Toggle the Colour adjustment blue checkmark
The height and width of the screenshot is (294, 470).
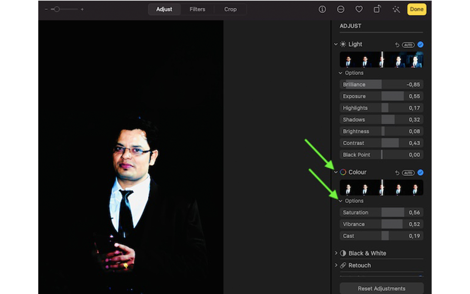(420, 173)
